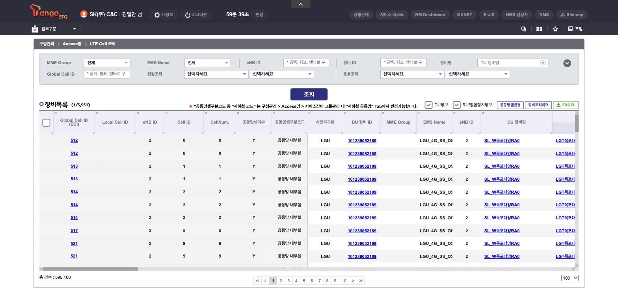
Task: Open the 업무구분 menu dropdown
Action: (x=54, y=29)
